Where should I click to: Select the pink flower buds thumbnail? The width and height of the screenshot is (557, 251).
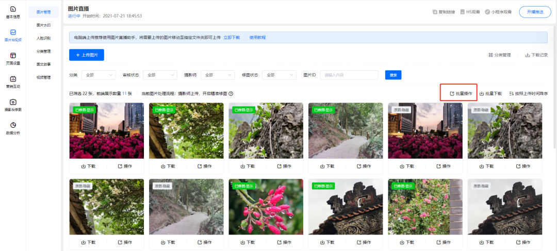coord(266,206)
